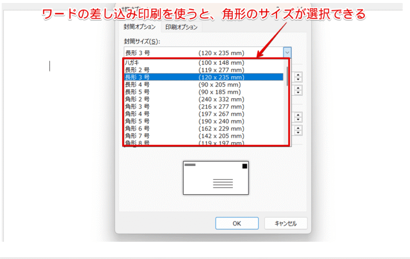Select highlighted 長形 3 号 list row
410x259 pixels.
(203, 77)
